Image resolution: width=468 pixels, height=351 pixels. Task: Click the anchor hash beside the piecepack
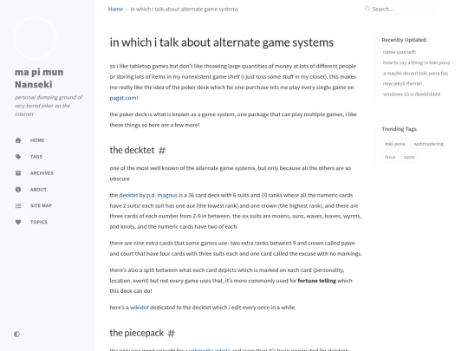pyautogui.click(x=172, y=333)
